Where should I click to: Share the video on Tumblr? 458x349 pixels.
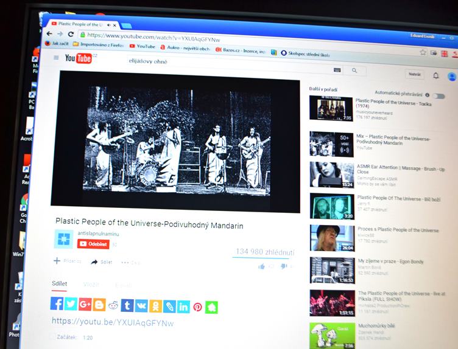127,306
